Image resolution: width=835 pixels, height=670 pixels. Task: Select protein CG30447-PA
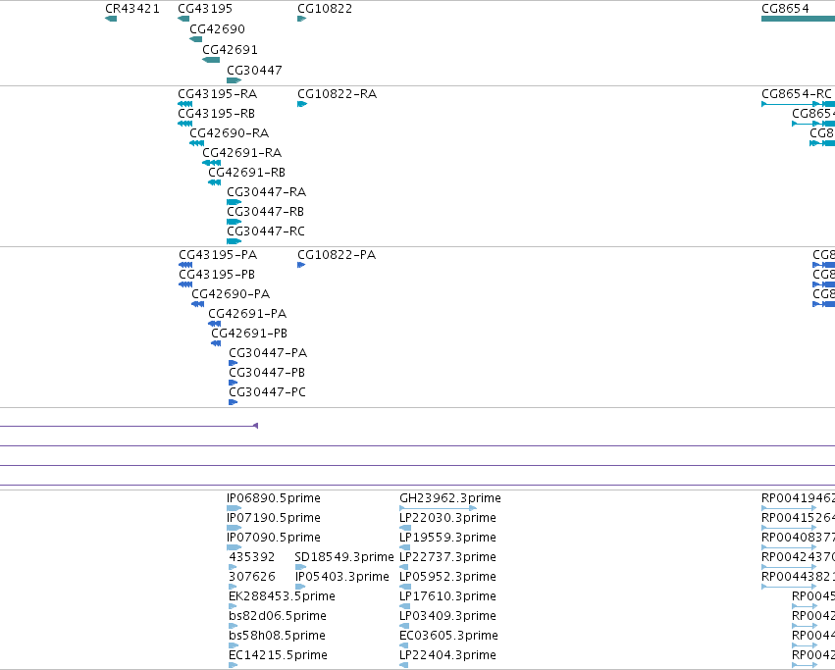pos(234,363)
